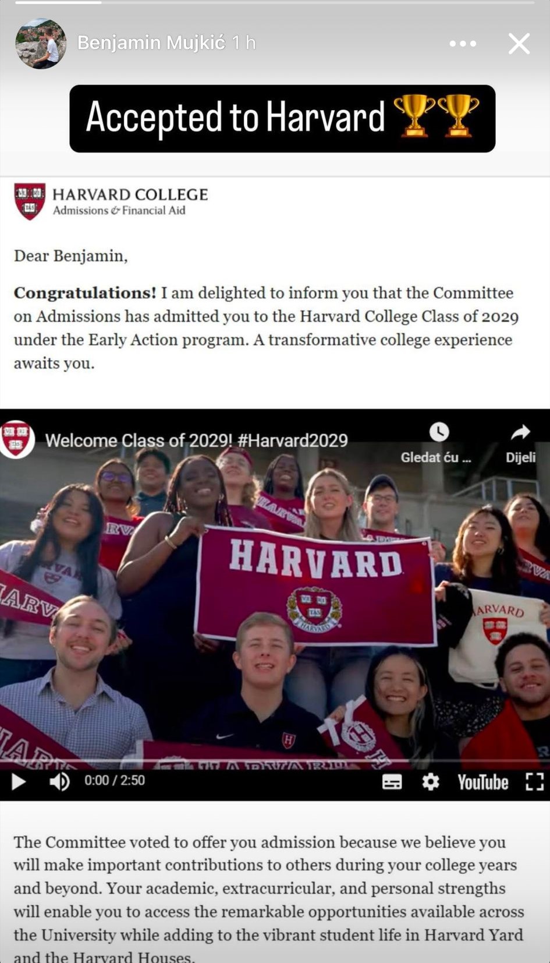The image size is (550, 963).
Task: Toggle video subtitles/captions icon
Action: click(392, 782)
